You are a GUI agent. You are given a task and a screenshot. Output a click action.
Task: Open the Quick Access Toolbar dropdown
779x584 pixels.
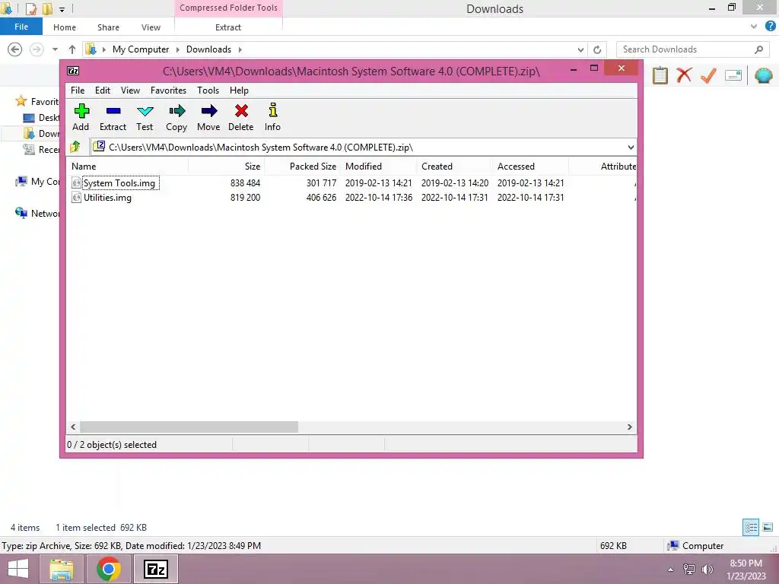tap(62, 9)
